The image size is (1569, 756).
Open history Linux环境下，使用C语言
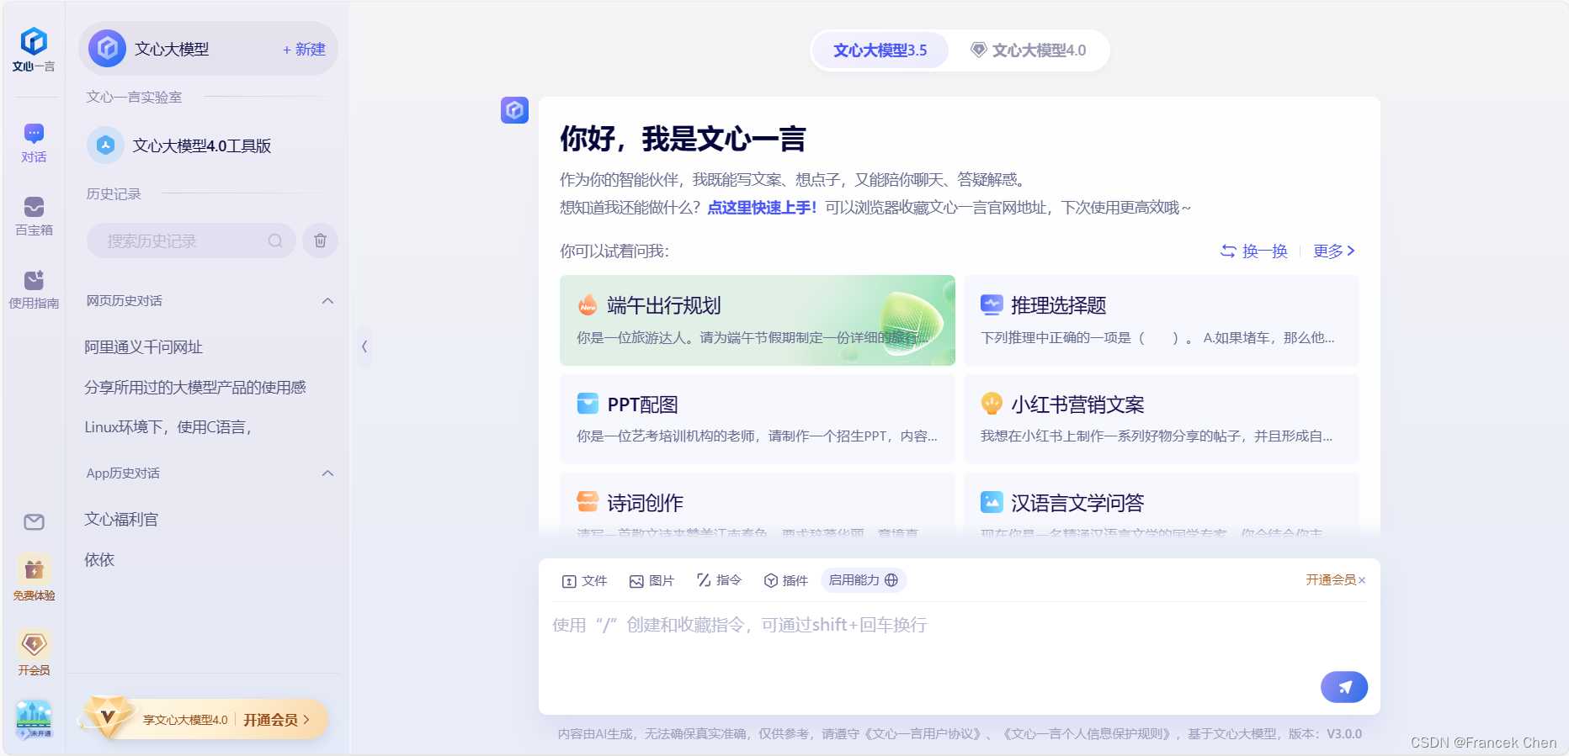tap(168, 427)
